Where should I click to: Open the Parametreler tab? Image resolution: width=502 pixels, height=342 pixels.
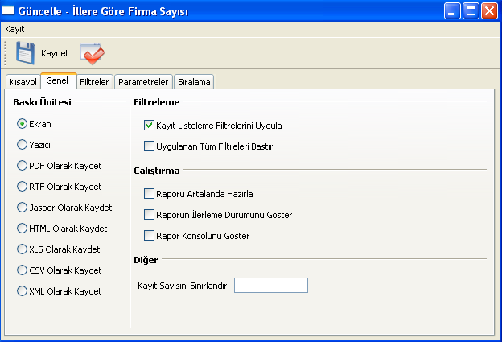143,82
